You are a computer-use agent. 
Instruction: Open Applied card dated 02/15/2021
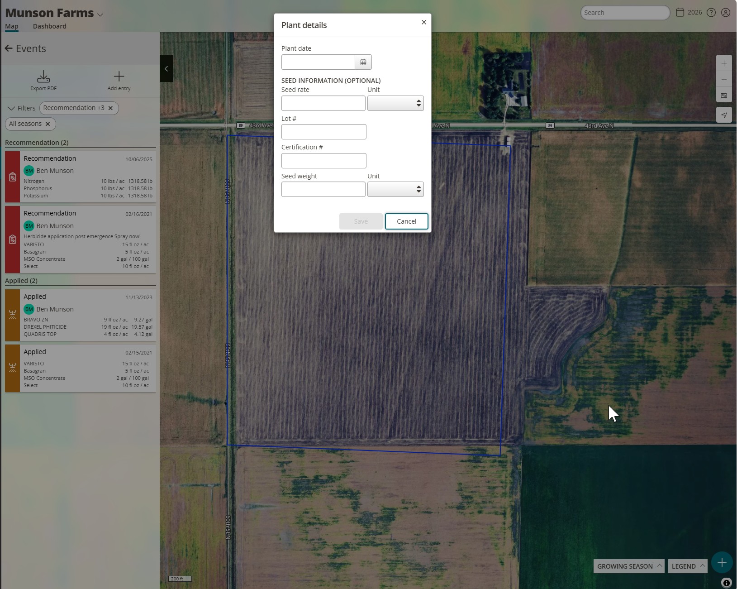(81, 368)
